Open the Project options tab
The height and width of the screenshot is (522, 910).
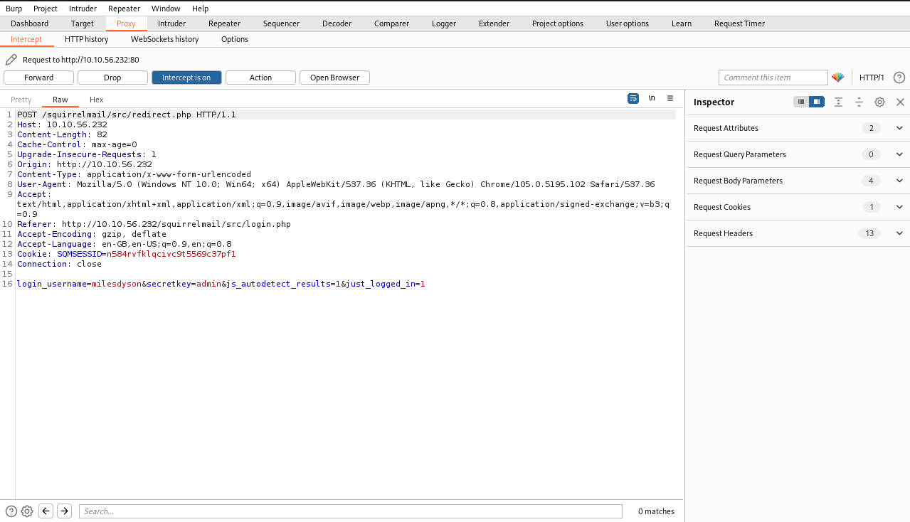pos(558,23)
